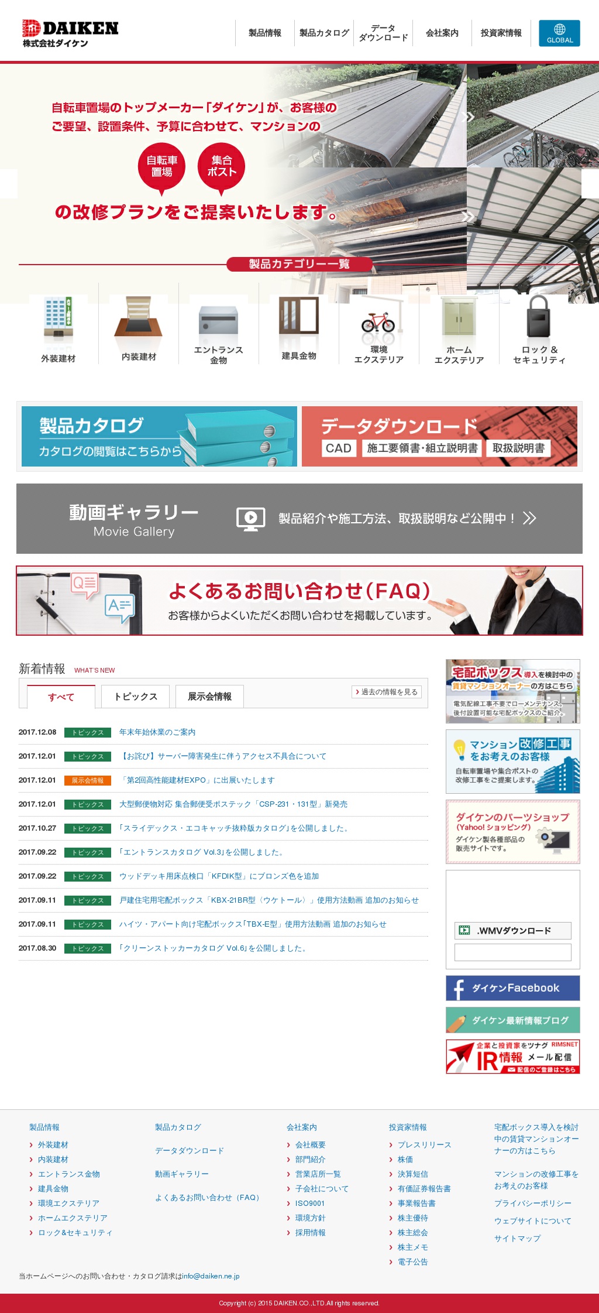The width and height of the screenshot is (599, 1313).
Task: Switch to the トピックス news tab
Action: pos(135,697)
